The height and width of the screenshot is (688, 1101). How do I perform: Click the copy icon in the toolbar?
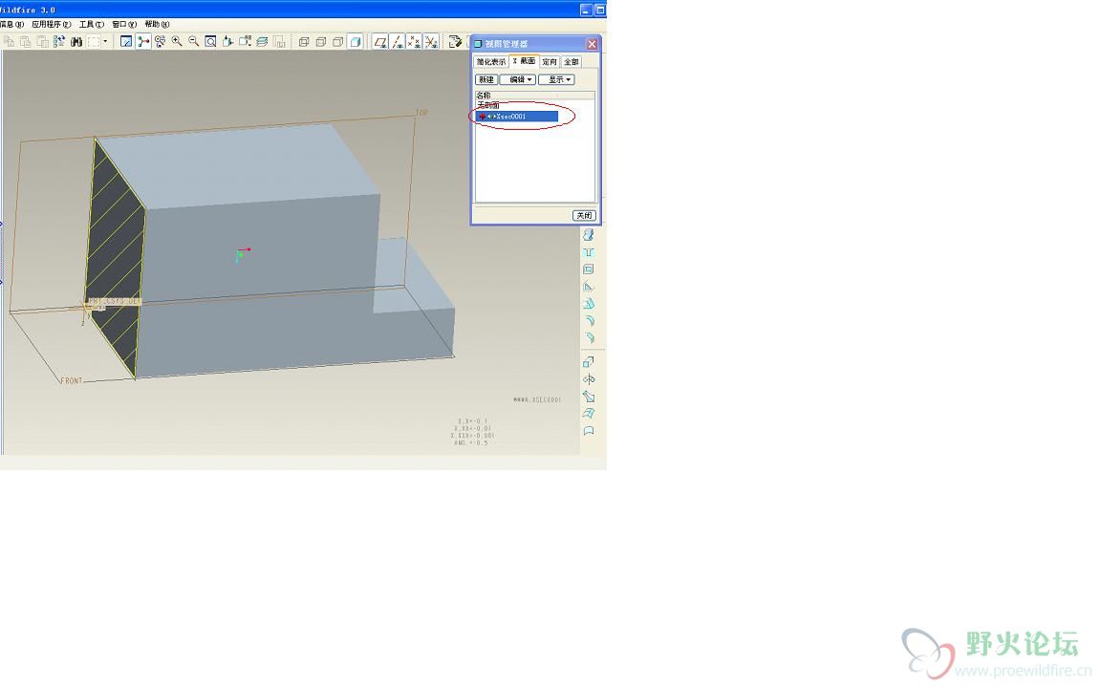click(x=10, y=42)
